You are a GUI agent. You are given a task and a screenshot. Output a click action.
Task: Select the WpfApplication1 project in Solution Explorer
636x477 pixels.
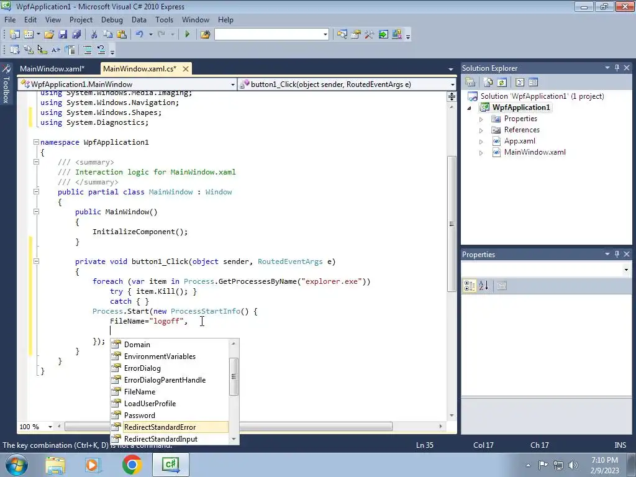[x=521, y=107]
